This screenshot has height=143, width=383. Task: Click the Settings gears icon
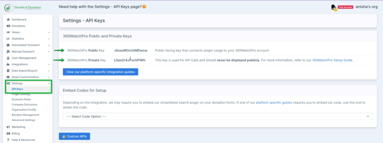8,84
